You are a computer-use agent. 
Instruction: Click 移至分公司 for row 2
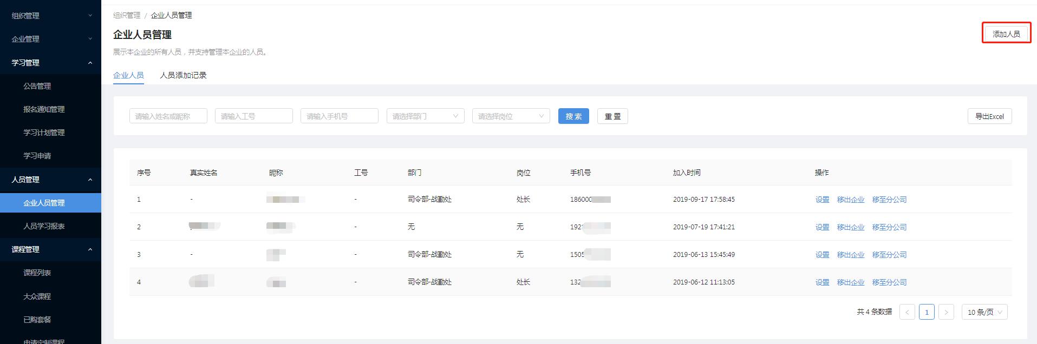pos(889,227)
